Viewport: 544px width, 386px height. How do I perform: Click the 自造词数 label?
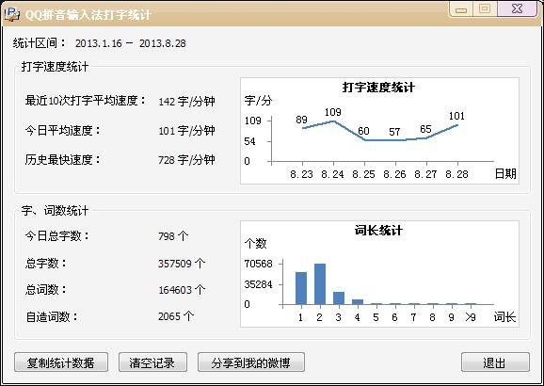(x=52, y=316)
